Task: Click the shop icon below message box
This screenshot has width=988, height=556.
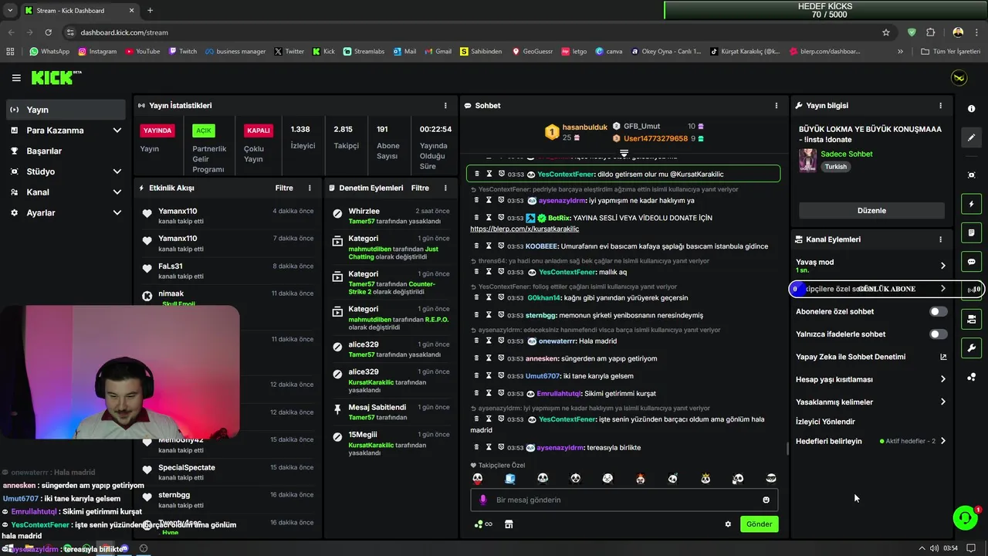Action: 509,524
